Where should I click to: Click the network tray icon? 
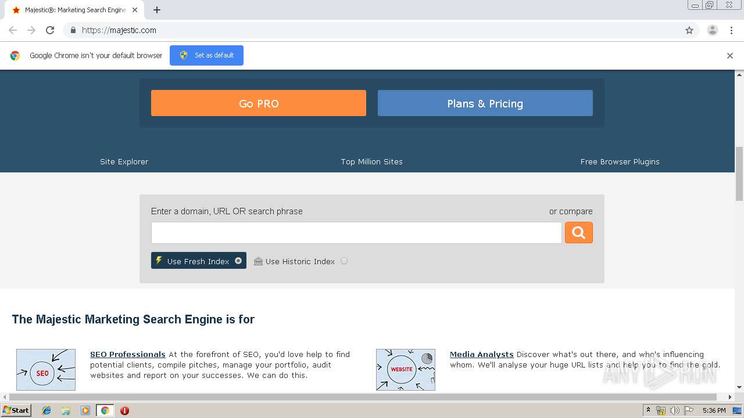(661, 410)
